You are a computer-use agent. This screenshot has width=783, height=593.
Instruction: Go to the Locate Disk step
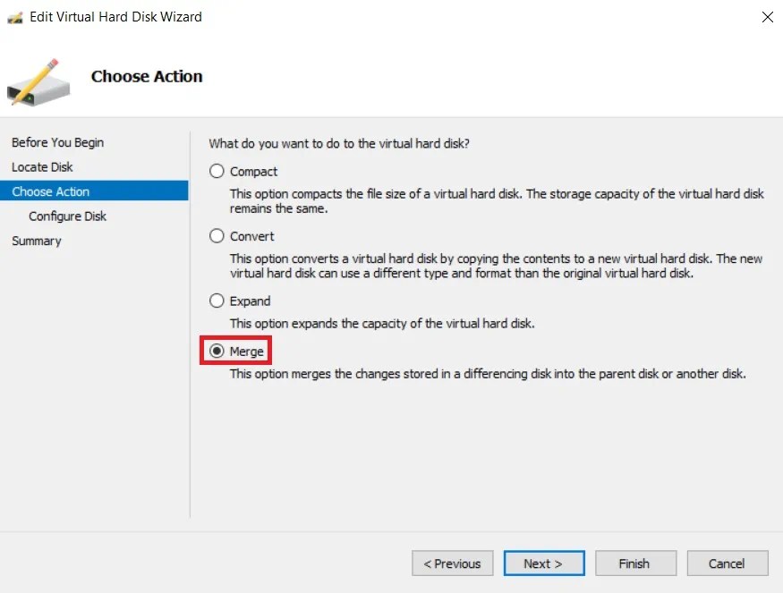pyautogui.click(x=42, y=166)
